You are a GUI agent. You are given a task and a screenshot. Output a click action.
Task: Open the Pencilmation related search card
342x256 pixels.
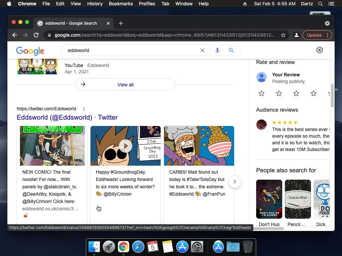[298, 199]
